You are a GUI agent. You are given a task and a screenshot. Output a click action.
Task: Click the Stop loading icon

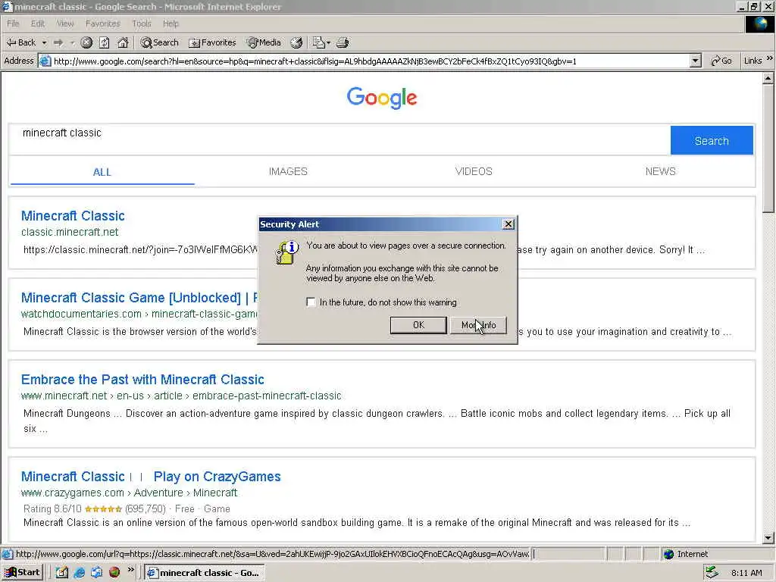[x=86, y=43]
